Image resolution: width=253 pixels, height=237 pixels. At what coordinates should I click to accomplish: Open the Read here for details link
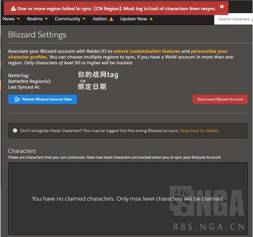(x=200, y=131)
